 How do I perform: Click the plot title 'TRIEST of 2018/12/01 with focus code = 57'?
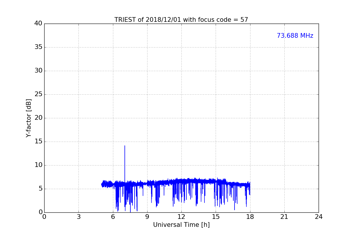181,20
